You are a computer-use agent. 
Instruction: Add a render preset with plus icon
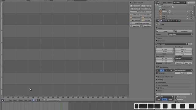coord(189,44)
